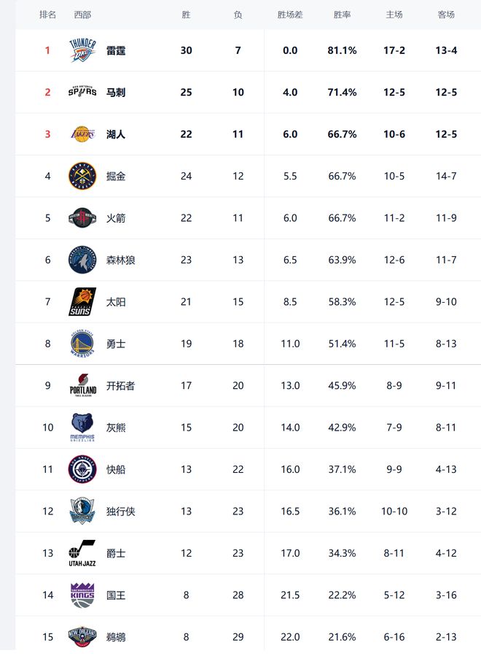Click the Timberwolves team logo
The width and height of the screenshot is (481, 664).
[x=82, y=260]
